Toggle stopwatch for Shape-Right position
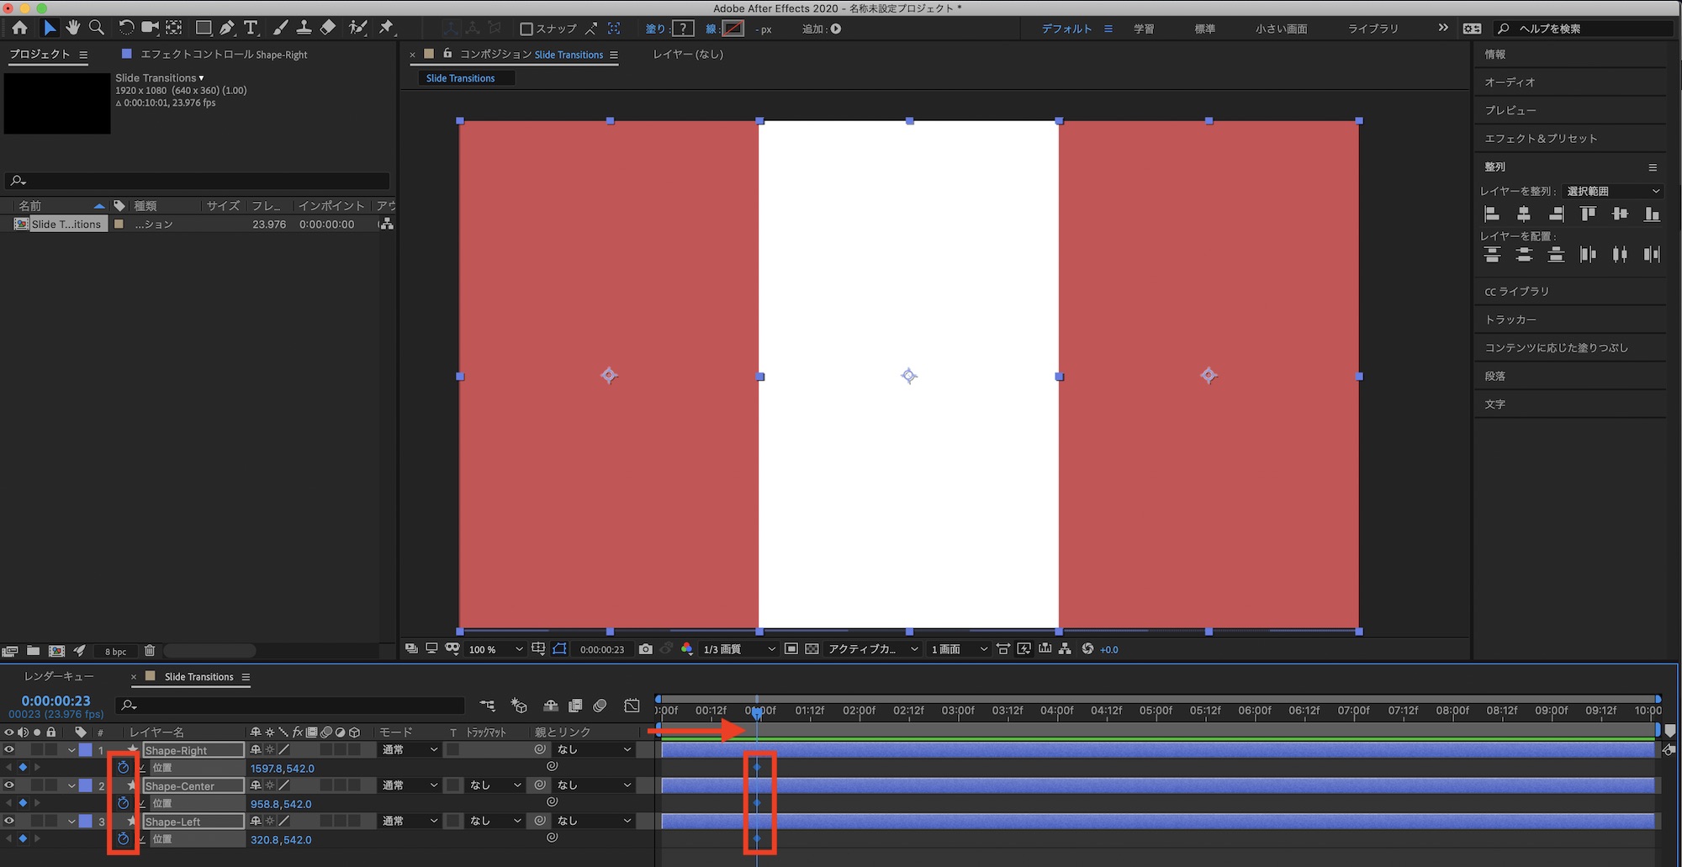 click(x=123, y=768)
